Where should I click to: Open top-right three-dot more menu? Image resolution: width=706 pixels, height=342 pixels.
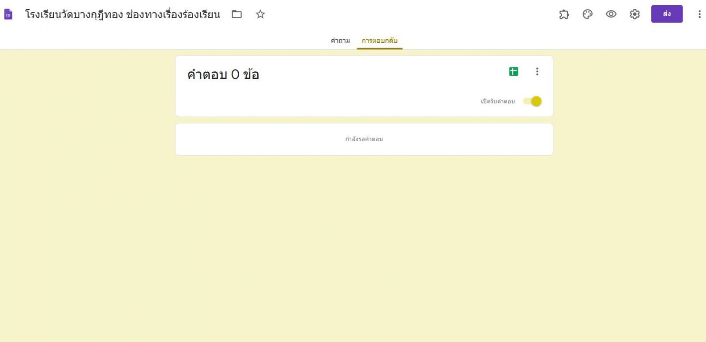coord(699,14)
